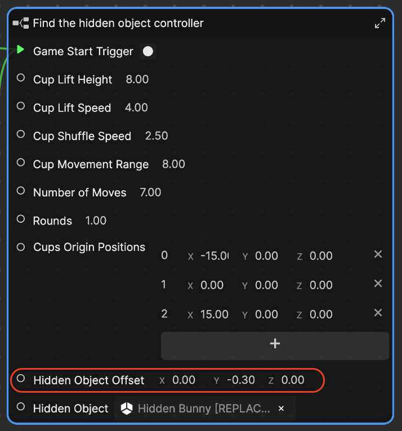The width and height of the screenshot is (402, 431).
Task: Click the node graph icon beside the title
Action: point(21,23)
